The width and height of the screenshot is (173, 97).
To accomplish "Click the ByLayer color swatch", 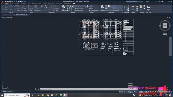I will 109,6.
